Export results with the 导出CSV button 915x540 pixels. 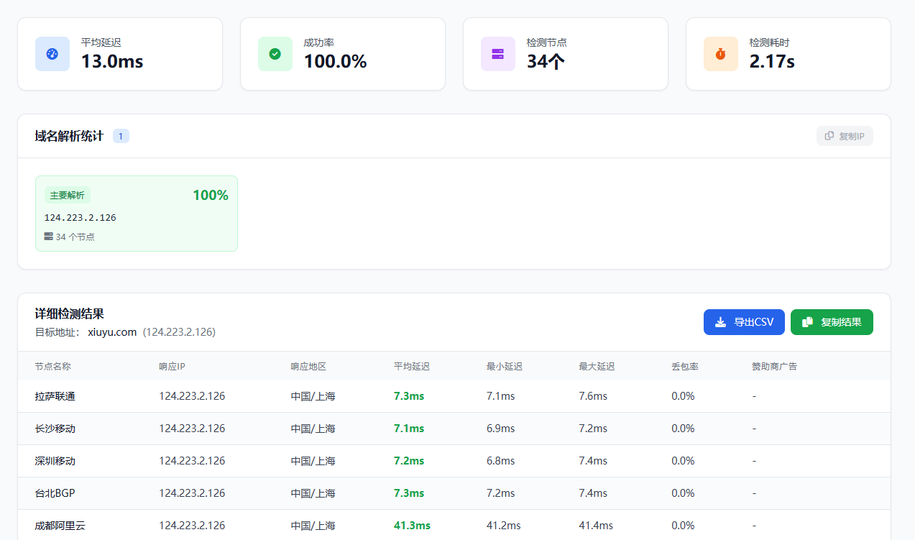[x=744, y=322]
